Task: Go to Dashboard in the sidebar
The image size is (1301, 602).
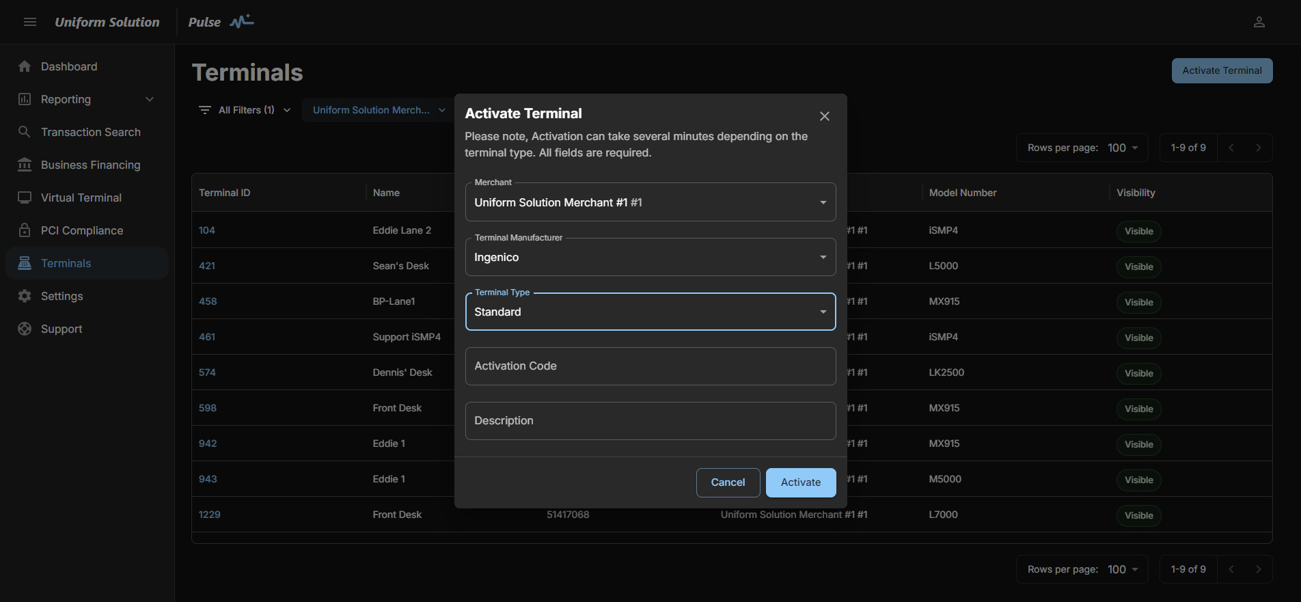Action: (87, 66)
